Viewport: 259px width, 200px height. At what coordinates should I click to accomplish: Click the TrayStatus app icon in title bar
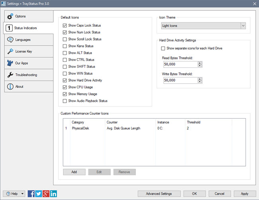[x=4, y=4]
